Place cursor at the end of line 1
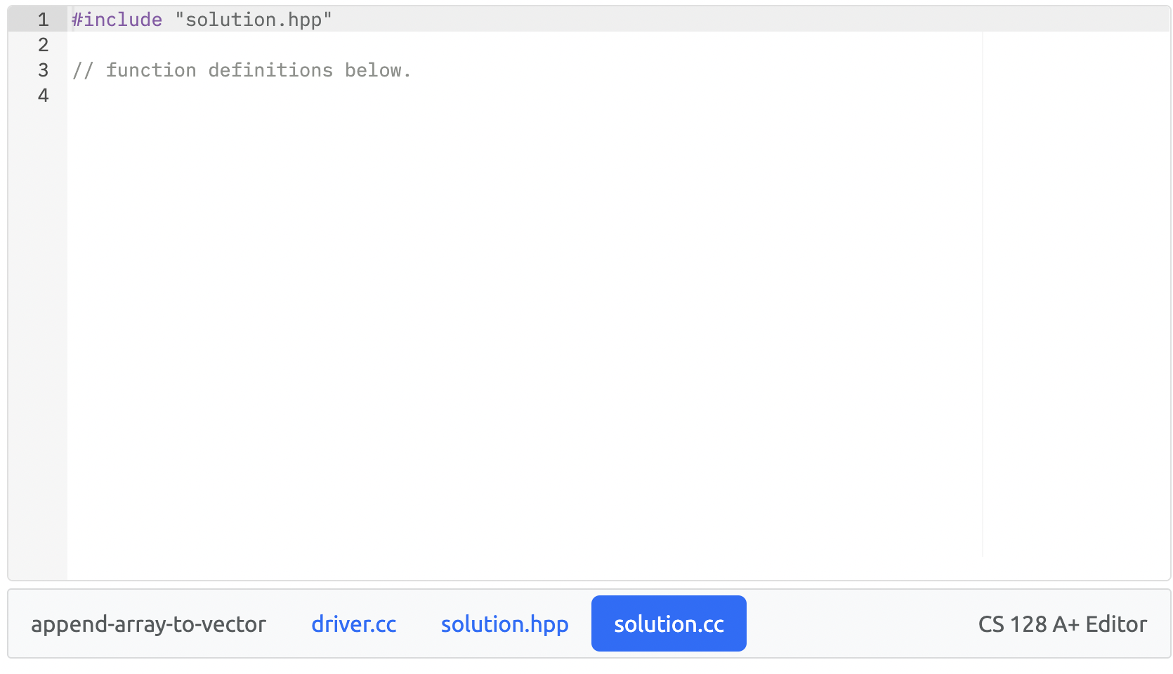The image size is (1173, 674). [336, 20]
